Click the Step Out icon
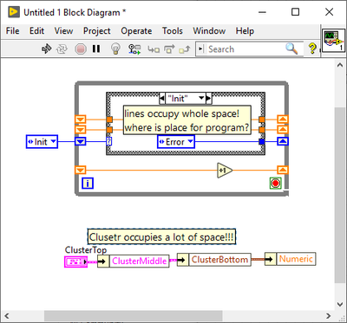 point(185,49)
